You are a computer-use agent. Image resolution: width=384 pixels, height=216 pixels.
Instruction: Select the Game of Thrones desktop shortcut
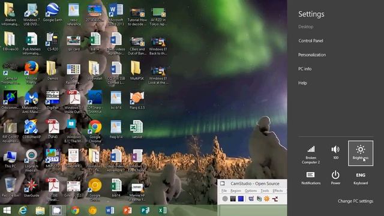pyautogui.click(x=10, y=73)
